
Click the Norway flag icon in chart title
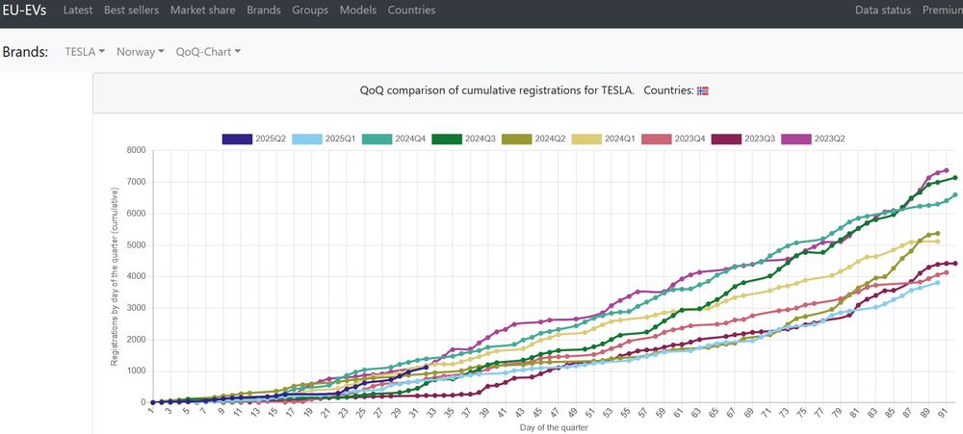point(703,90)
